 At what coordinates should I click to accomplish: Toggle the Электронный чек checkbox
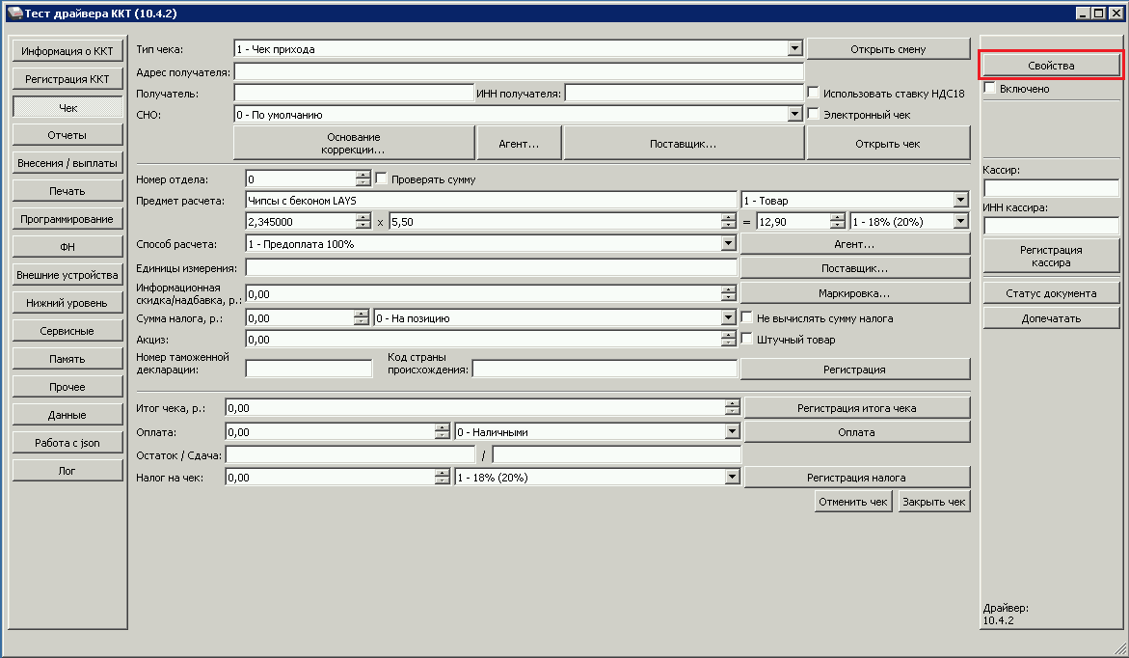814,115
